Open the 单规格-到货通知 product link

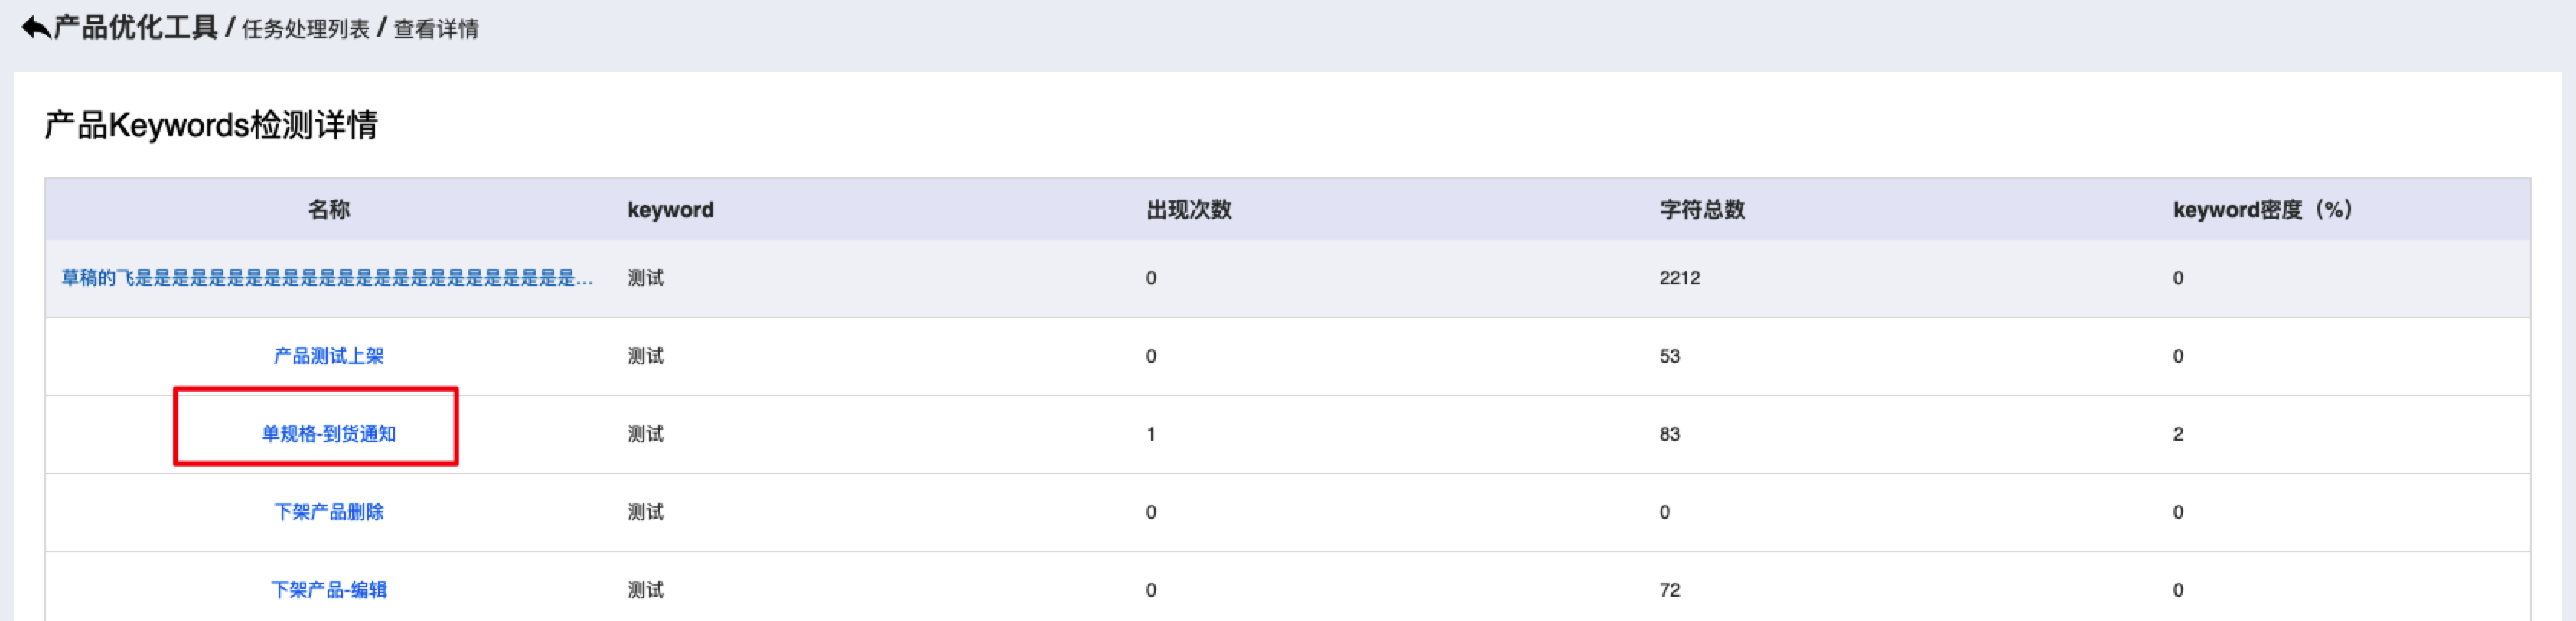click(x=328, y=434)
